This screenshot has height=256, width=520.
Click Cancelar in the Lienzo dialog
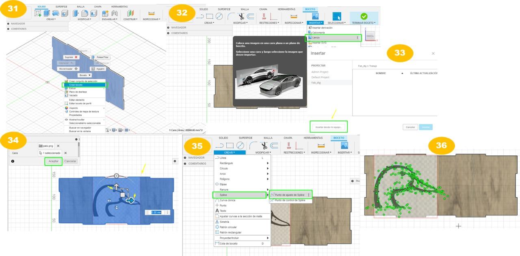pos(70,161)
